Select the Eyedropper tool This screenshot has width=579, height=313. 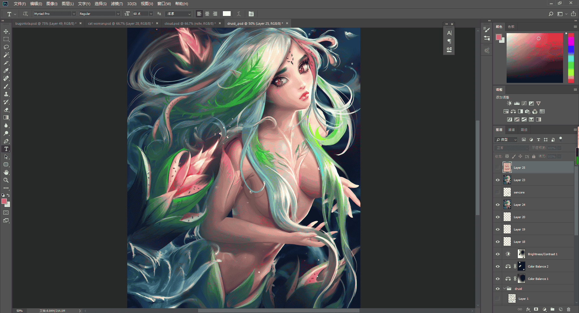6,70
